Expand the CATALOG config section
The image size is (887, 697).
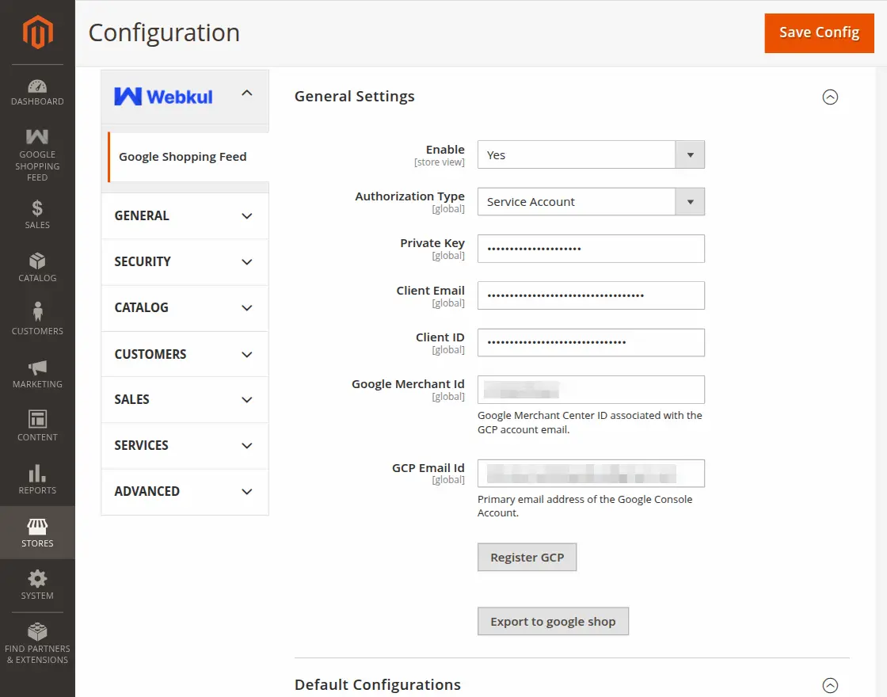coord(185,308)
